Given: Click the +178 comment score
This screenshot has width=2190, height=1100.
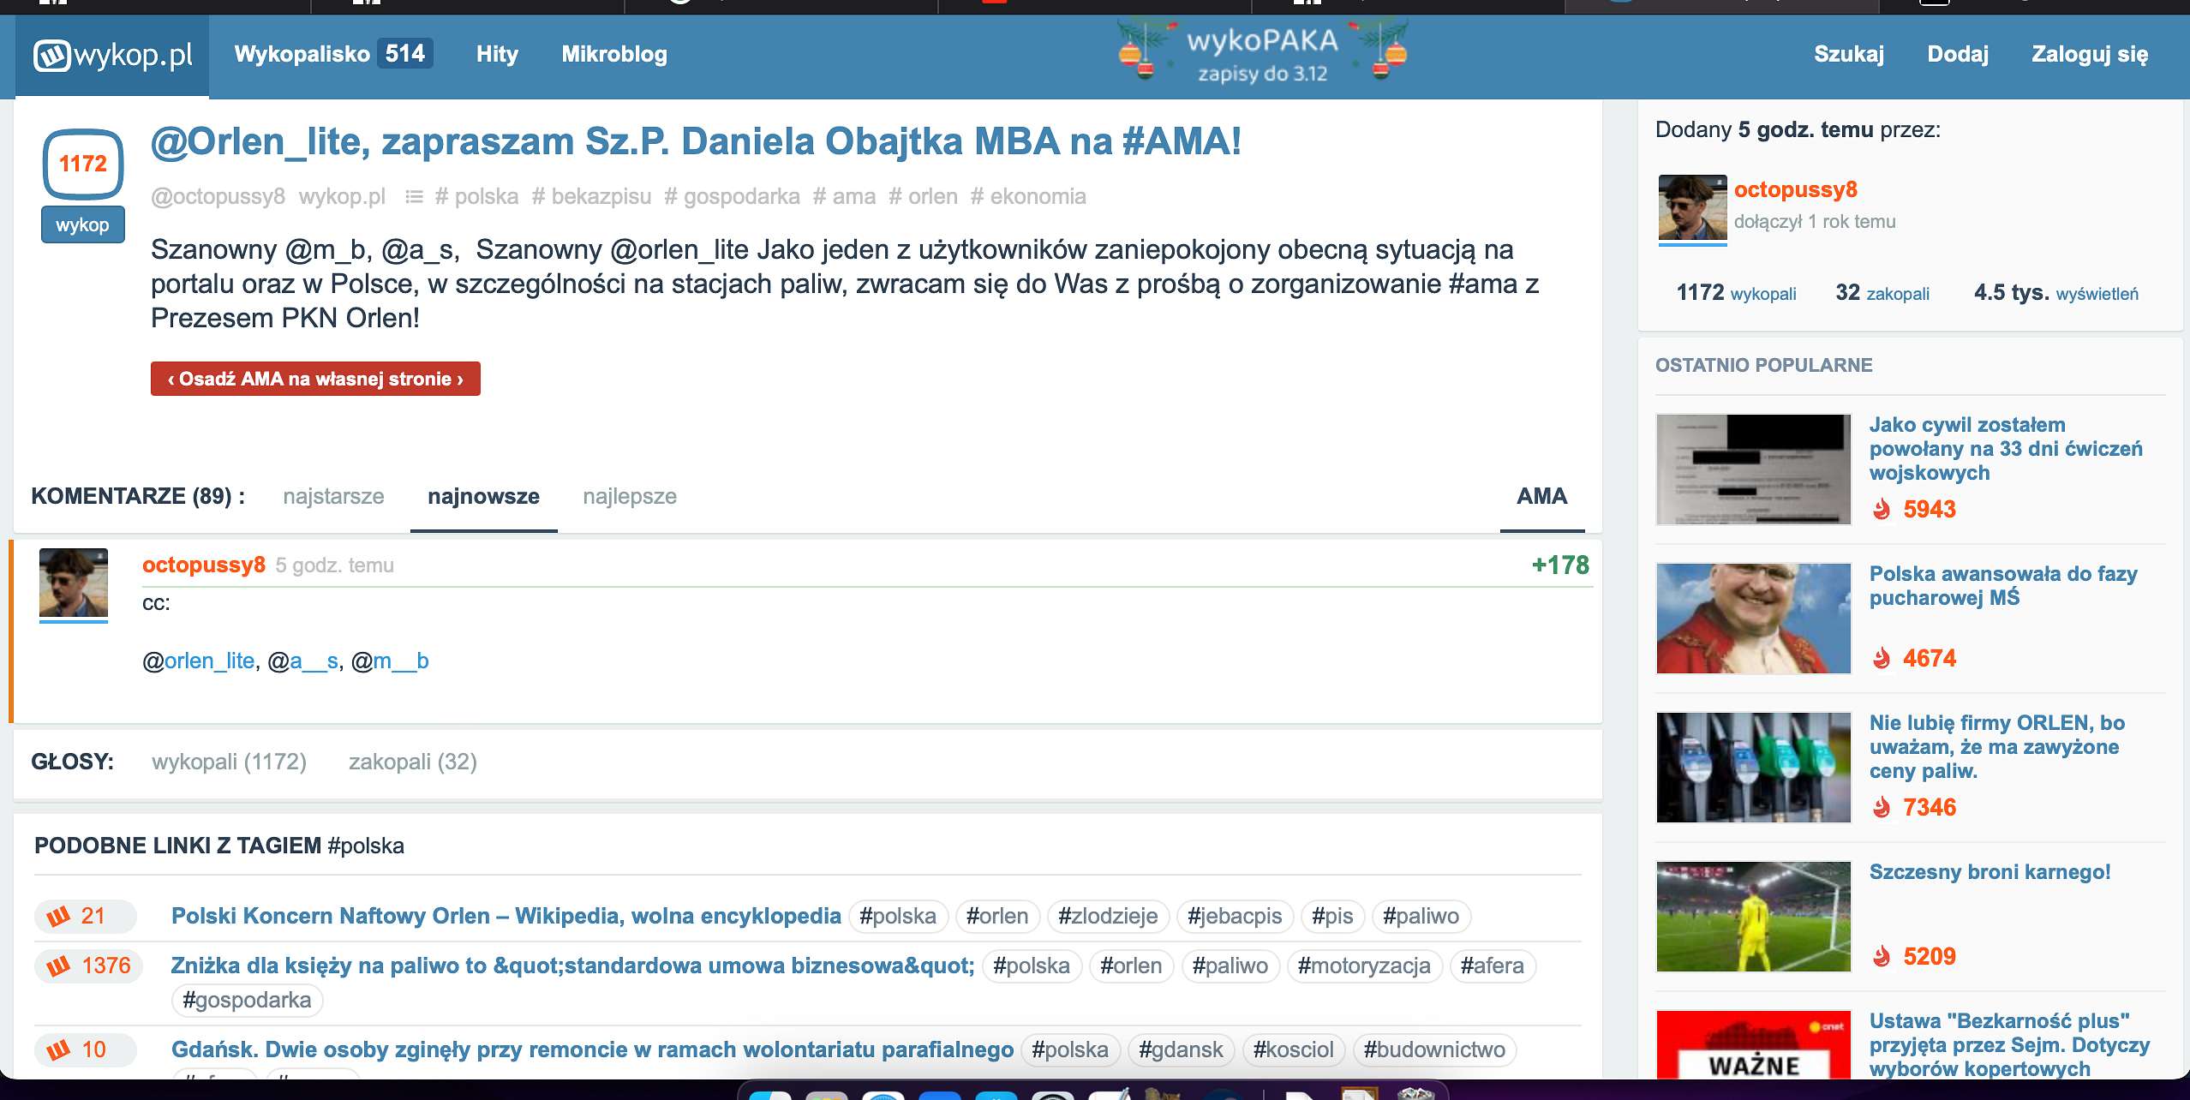Looking at the screenshot, I should click(x=1560, y=565).
